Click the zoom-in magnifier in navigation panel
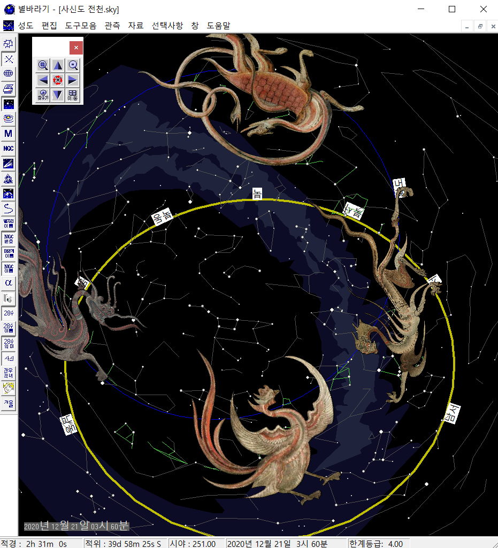 43,65
